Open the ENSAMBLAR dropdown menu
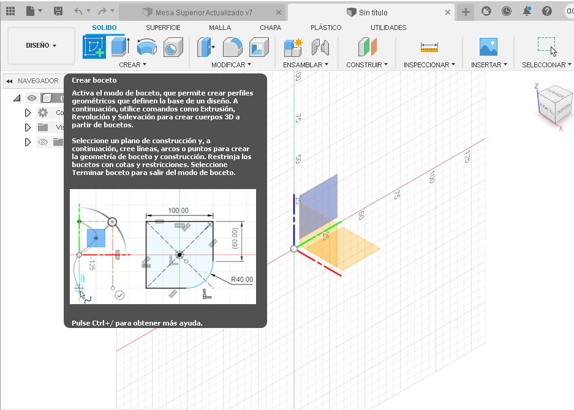Screen dimensions: 574x410 click(x=306, y=65)
